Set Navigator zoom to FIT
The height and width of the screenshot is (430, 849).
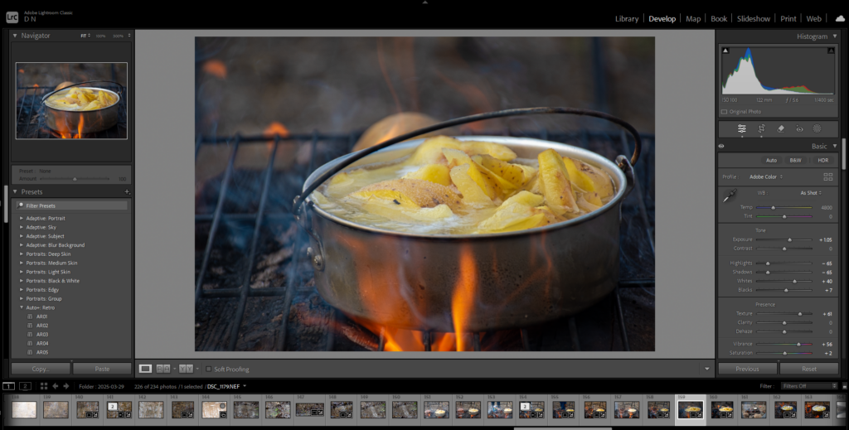pyautogui.click(x=85, y=36)
